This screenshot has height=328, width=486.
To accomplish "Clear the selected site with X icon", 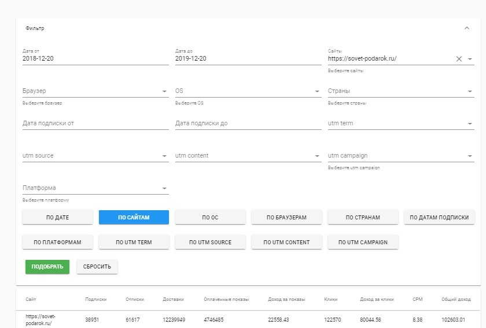I will tap(459, 59).
